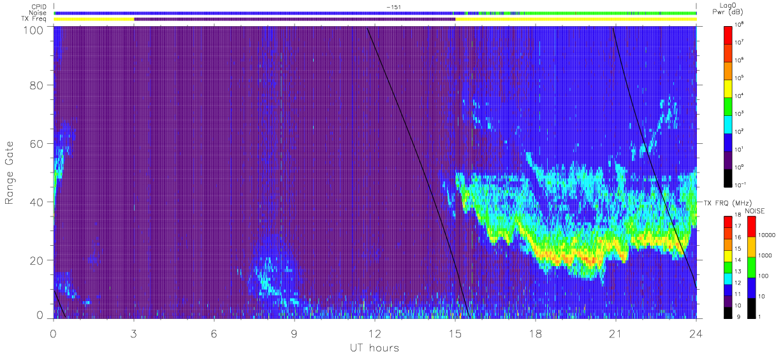Select the blue swatch in NOISE colorbar
The image size is (783, 361).
coord(752,288)
